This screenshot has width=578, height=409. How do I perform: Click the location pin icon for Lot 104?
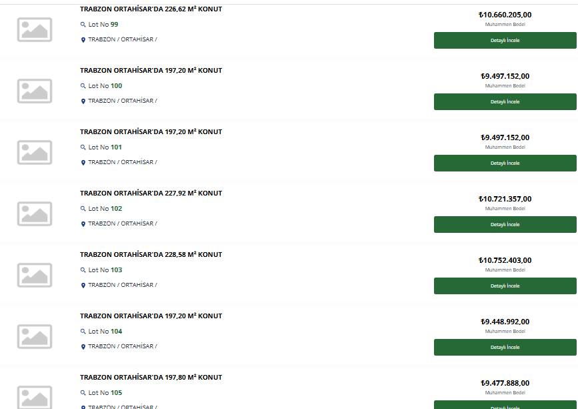pyautogui.click(x=83, y=347)
